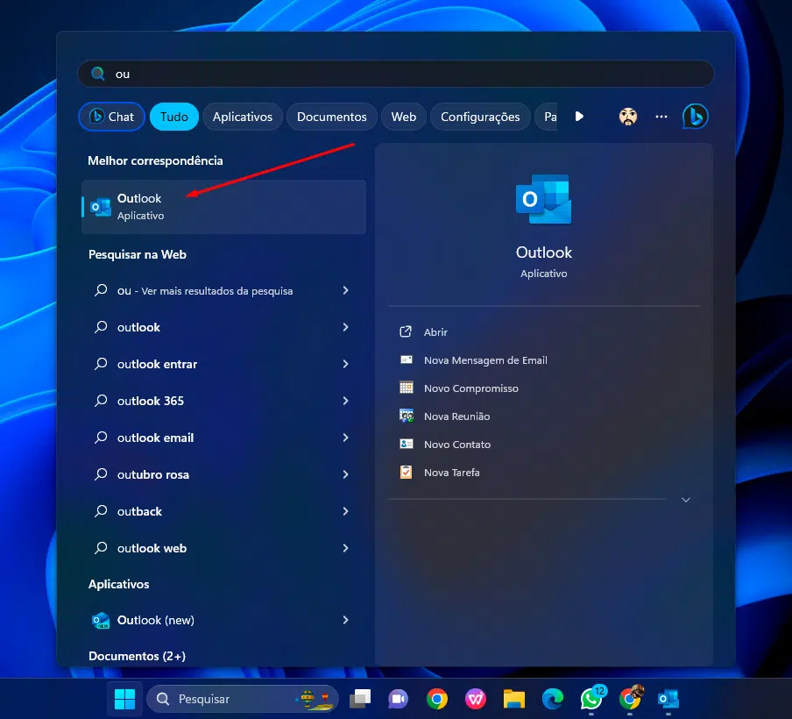Click the search input field with 'ou'
The width and height of the screenshot is (792, 719).
pos(395,74)
